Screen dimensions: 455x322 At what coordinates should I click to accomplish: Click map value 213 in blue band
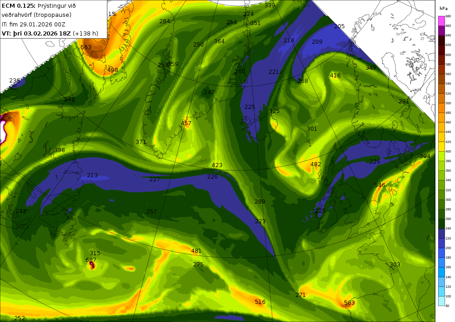point(92,175)
